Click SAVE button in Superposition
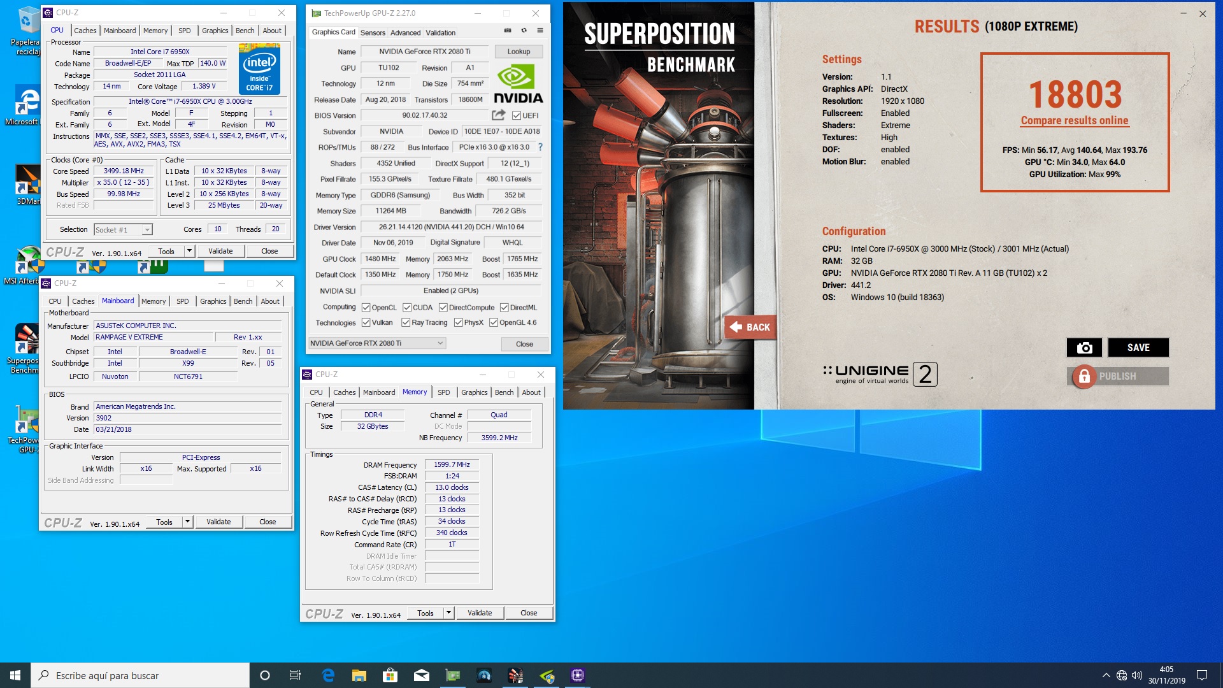 1138,347
